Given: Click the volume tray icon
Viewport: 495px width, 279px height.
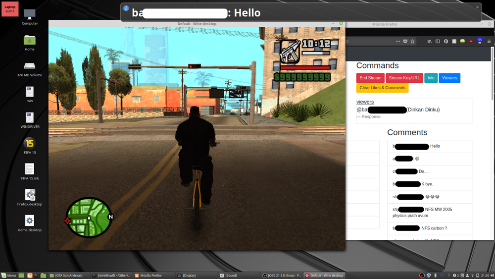Looking at the screenshot, I should point(493,276).
